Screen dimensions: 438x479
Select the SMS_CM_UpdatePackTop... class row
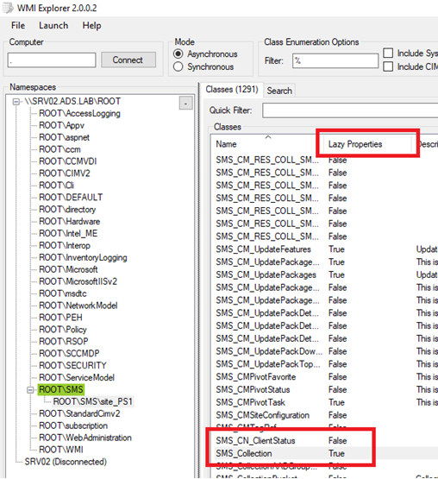(x=325, y=364)
